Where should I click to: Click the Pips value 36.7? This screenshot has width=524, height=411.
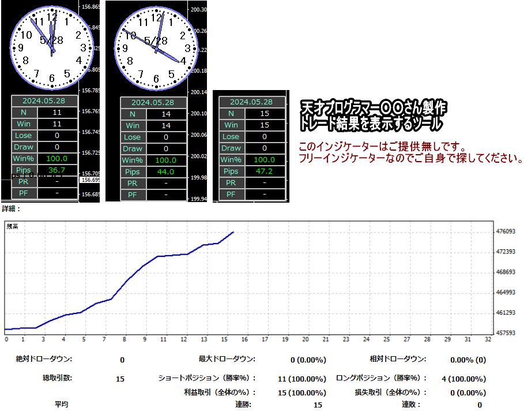(x=57, y=170)
